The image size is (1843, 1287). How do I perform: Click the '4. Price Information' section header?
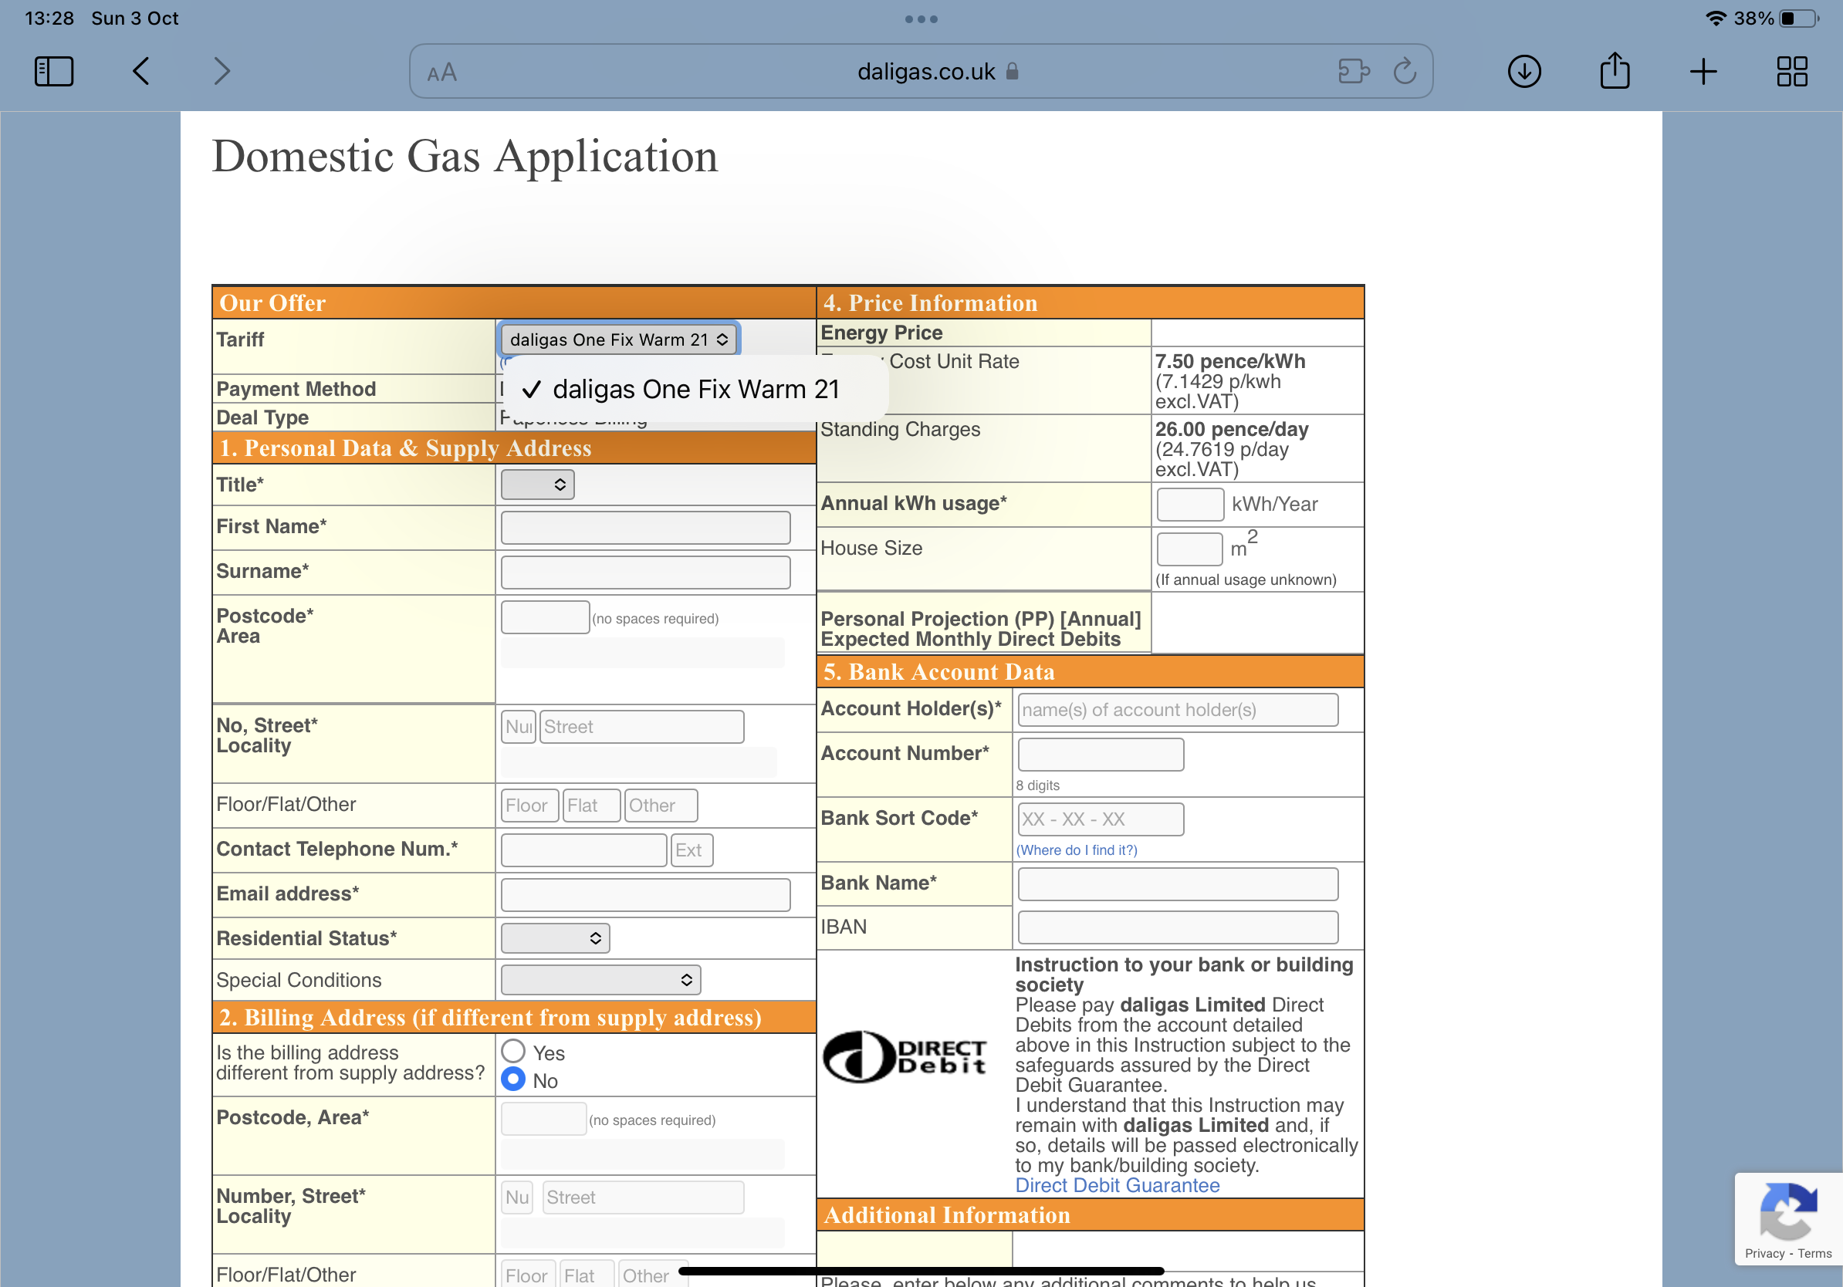(x=1090, y=302)
